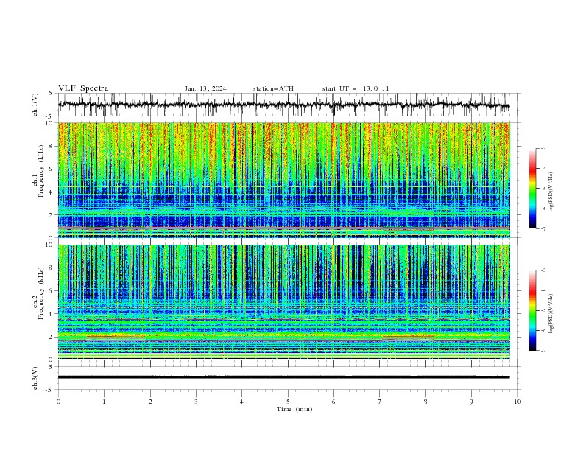Viewport: 583px width, 451px height.
Task: Click the "4" tick on ch.2 frequency axis
Action: pyautogui.click(x=52, y=314)
